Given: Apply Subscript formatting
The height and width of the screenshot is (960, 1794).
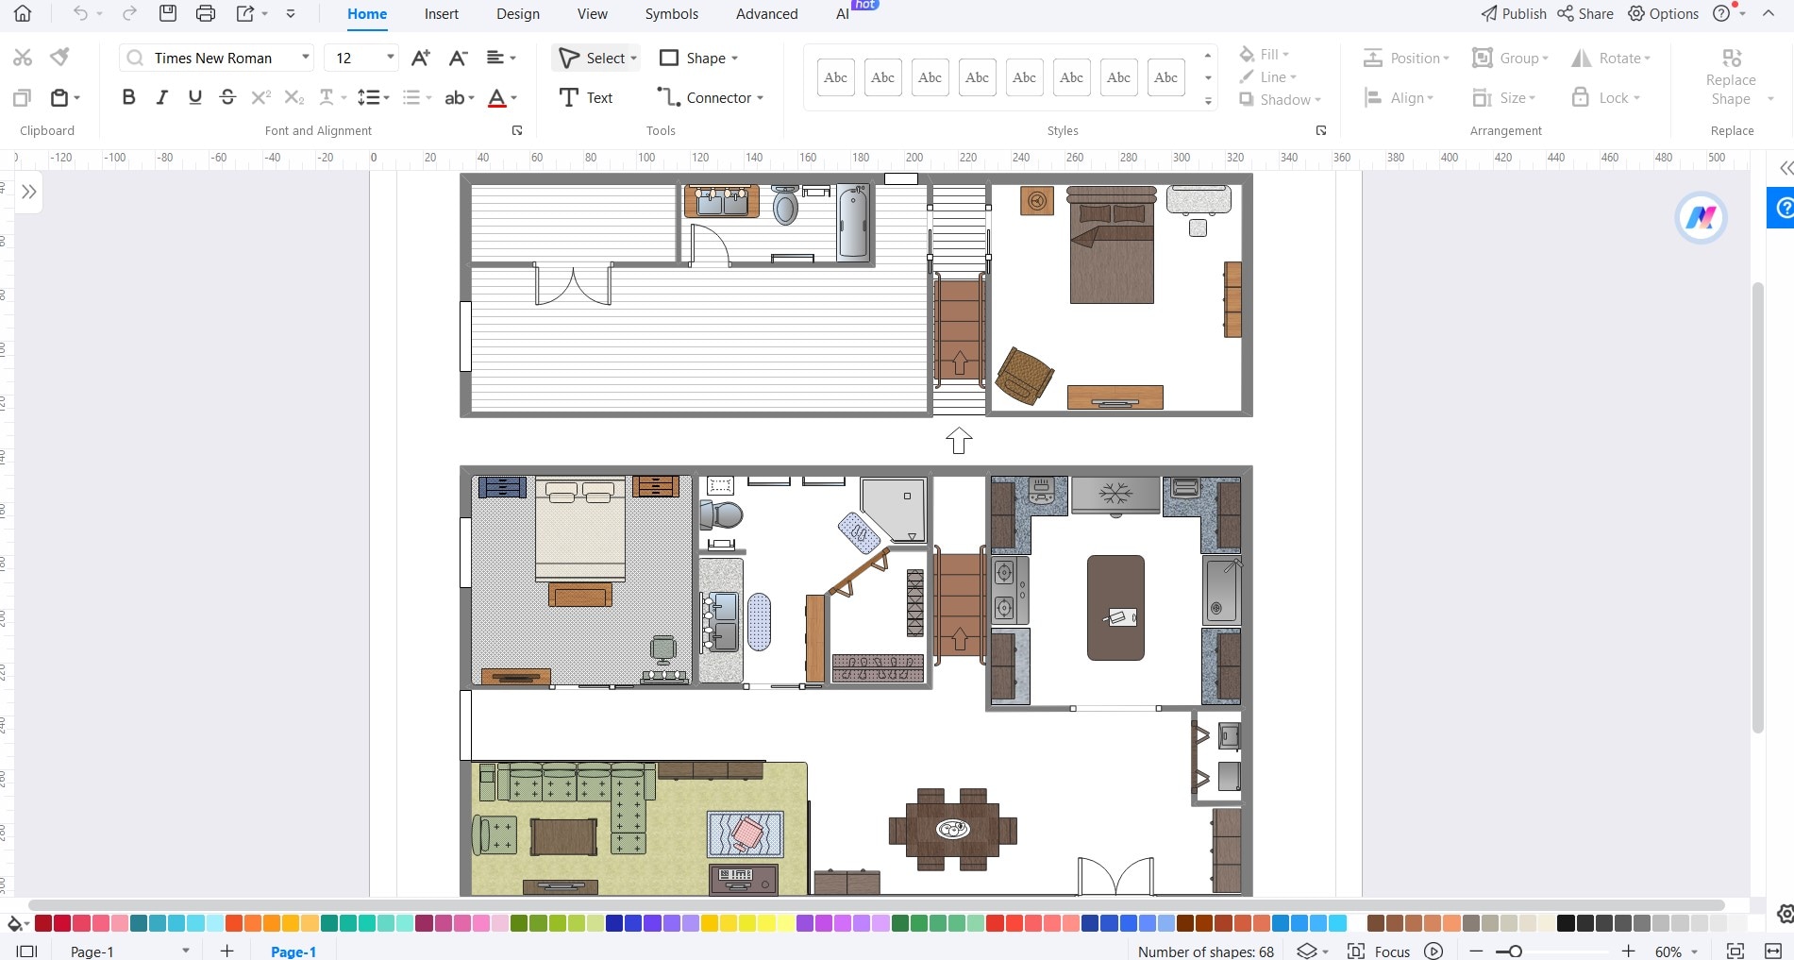Looking at the screenshot, I should click(294, 97).
